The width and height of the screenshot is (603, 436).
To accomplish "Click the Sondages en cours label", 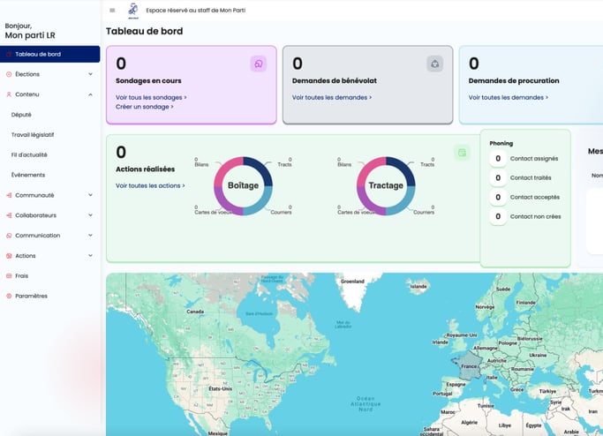I will [x=148, y=80].
